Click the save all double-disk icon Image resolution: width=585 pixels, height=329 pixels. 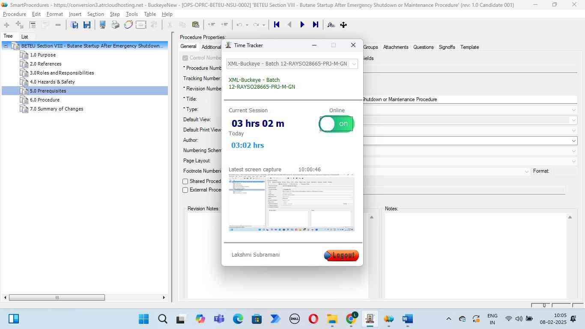point(74,25)
